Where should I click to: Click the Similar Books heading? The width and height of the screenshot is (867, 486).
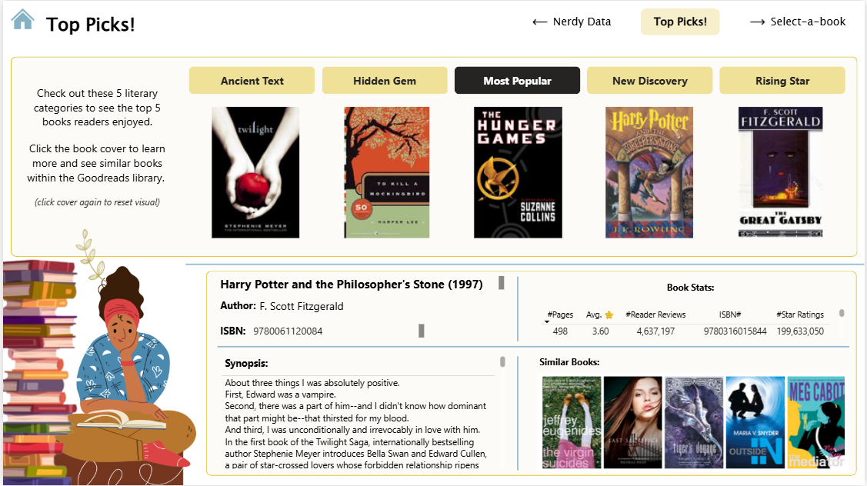[569, 362]
